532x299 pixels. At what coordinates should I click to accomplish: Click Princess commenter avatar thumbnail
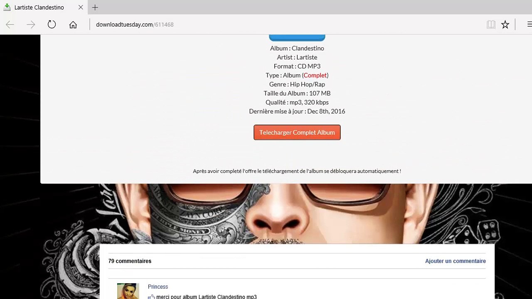[x=128, y=291]
